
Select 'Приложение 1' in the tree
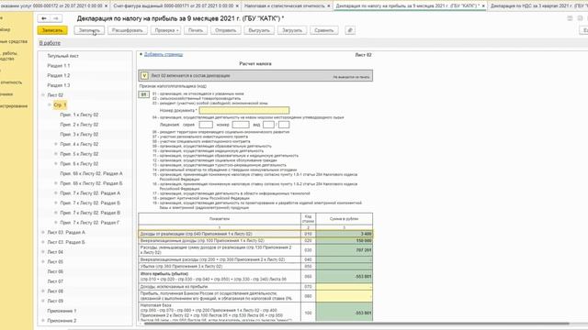62,311
